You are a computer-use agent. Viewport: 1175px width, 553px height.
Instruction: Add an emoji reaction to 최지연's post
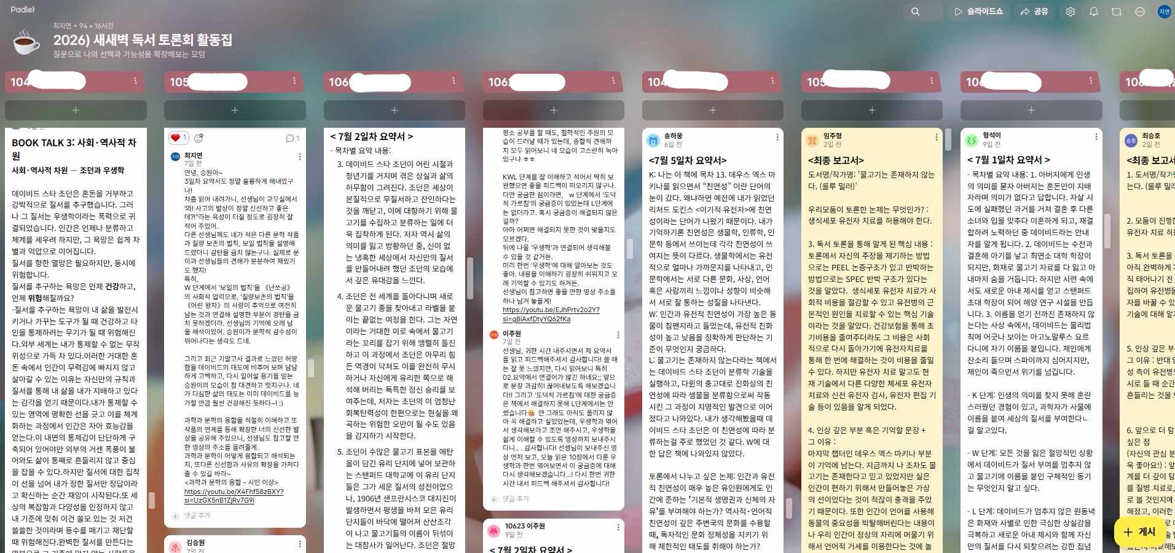pyautogui.click(x=198, y=138)
